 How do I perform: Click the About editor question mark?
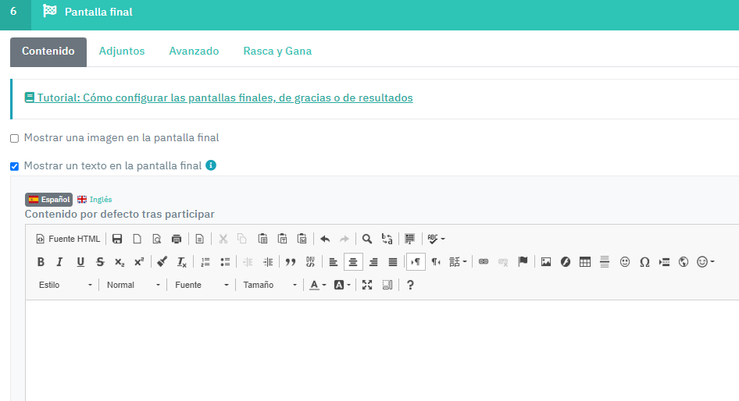(410, 285)
